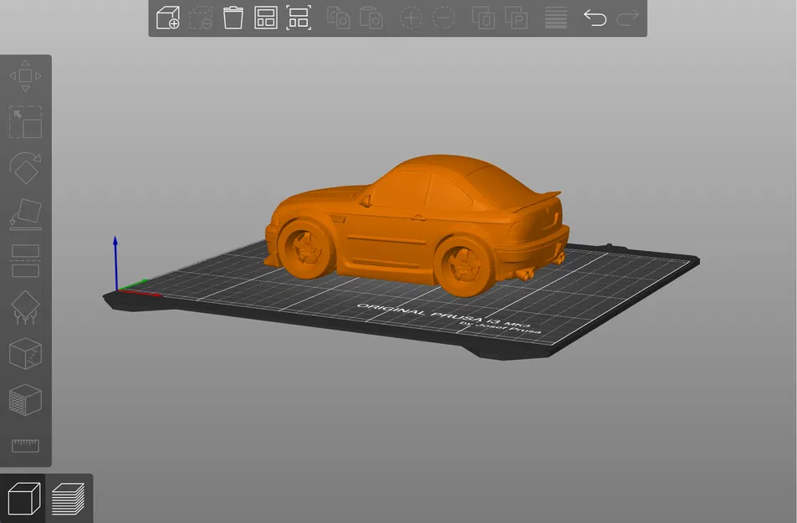The width and height of the screenshot is (797, 523).
Task: Delete all objects from the plate
Action: click(232, 18)
